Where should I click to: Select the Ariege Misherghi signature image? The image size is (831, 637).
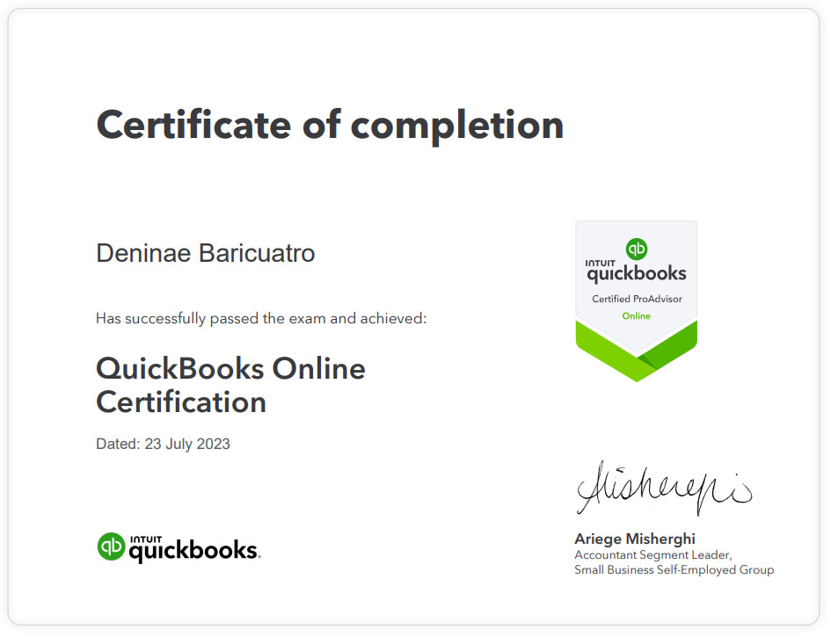click(664, 488)
